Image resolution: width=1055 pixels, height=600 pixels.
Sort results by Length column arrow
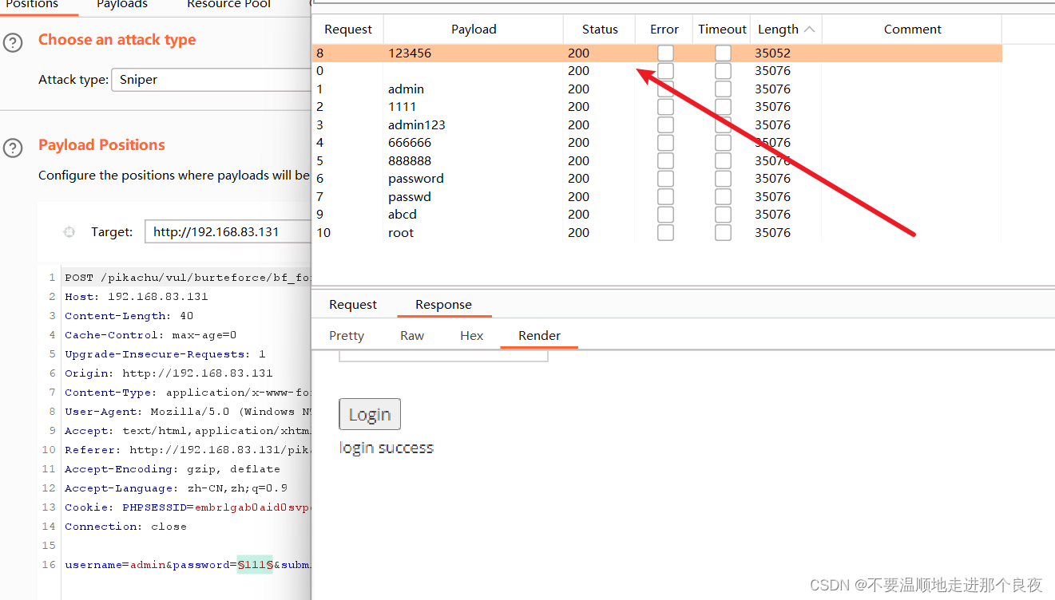[809, 30]
